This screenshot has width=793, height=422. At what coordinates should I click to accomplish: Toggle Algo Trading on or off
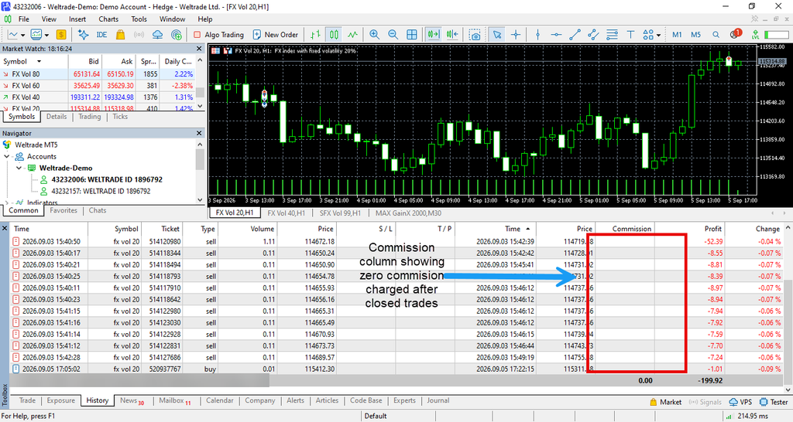218,35
